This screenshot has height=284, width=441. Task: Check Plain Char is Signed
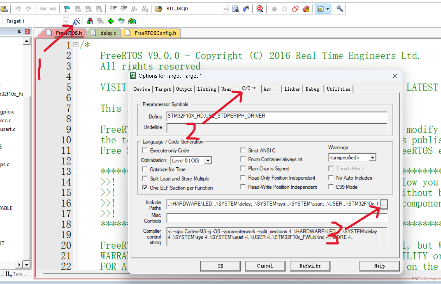pyautogui.click(x=243, y=168)
